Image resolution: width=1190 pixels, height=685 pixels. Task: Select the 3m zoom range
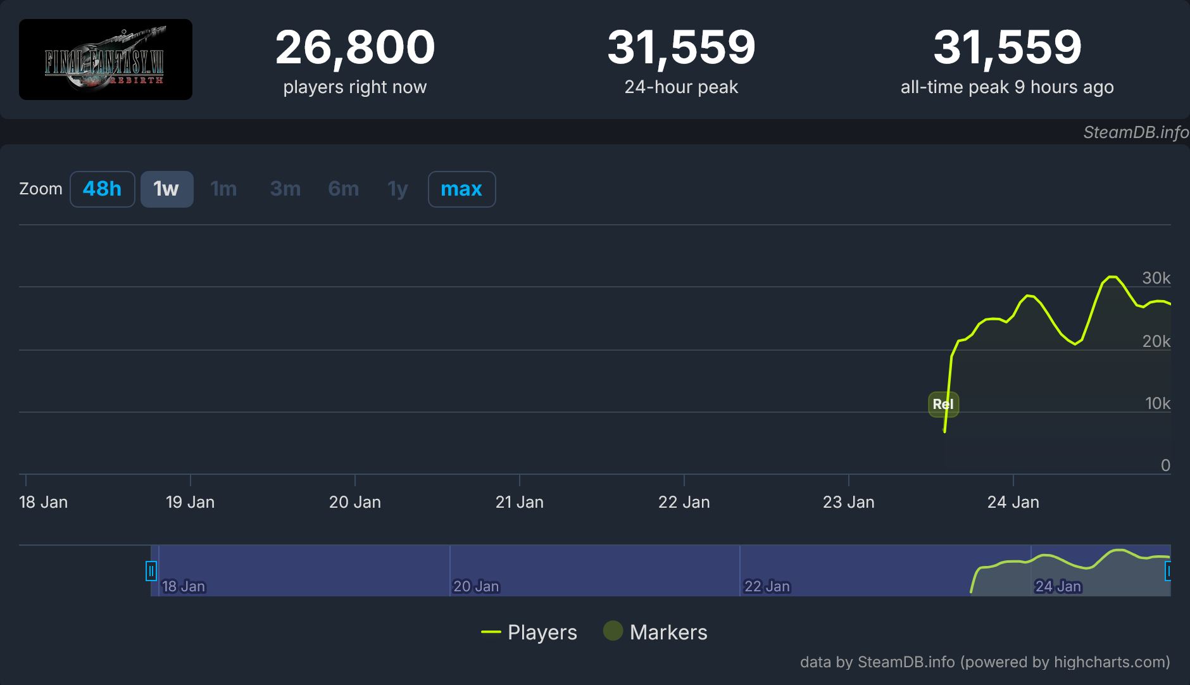pyautogui.click(x=285, y=189)
